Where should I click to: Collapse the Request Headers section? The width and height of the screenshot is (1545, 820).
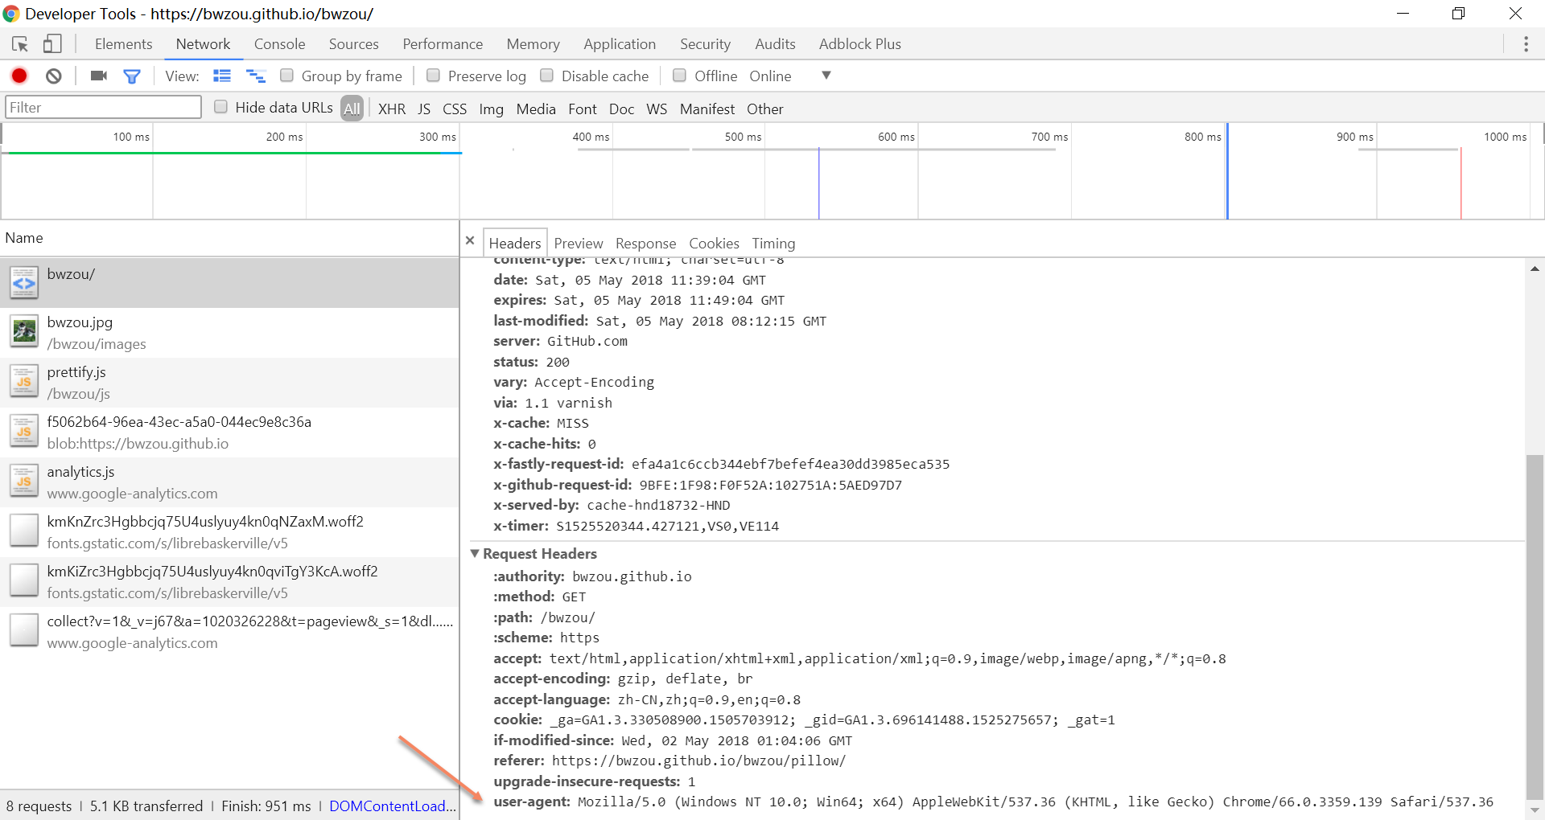(475, 554)
